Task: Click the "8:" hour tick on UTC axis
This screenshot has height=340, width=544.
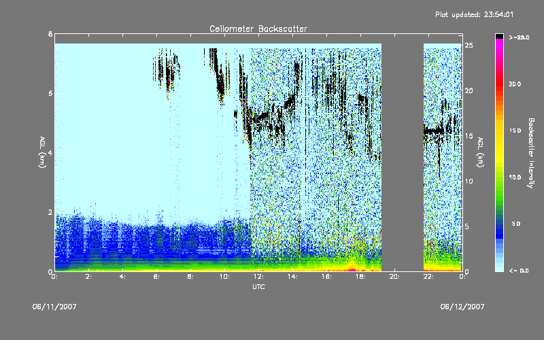Action: tap(190, 277)
